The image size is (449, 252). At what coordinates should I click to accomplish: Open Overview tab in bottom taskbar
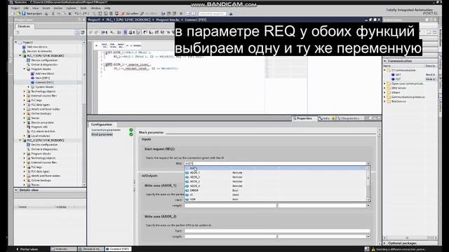(x=63, y=249)
